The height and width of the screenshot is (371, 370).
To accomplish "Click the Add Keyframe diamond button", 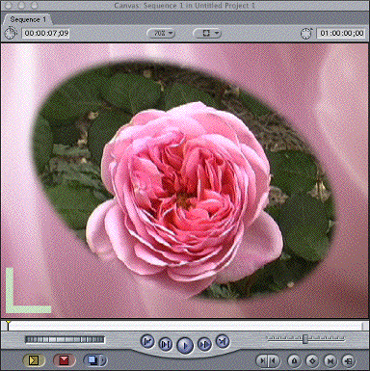I will tap(312, 361).
